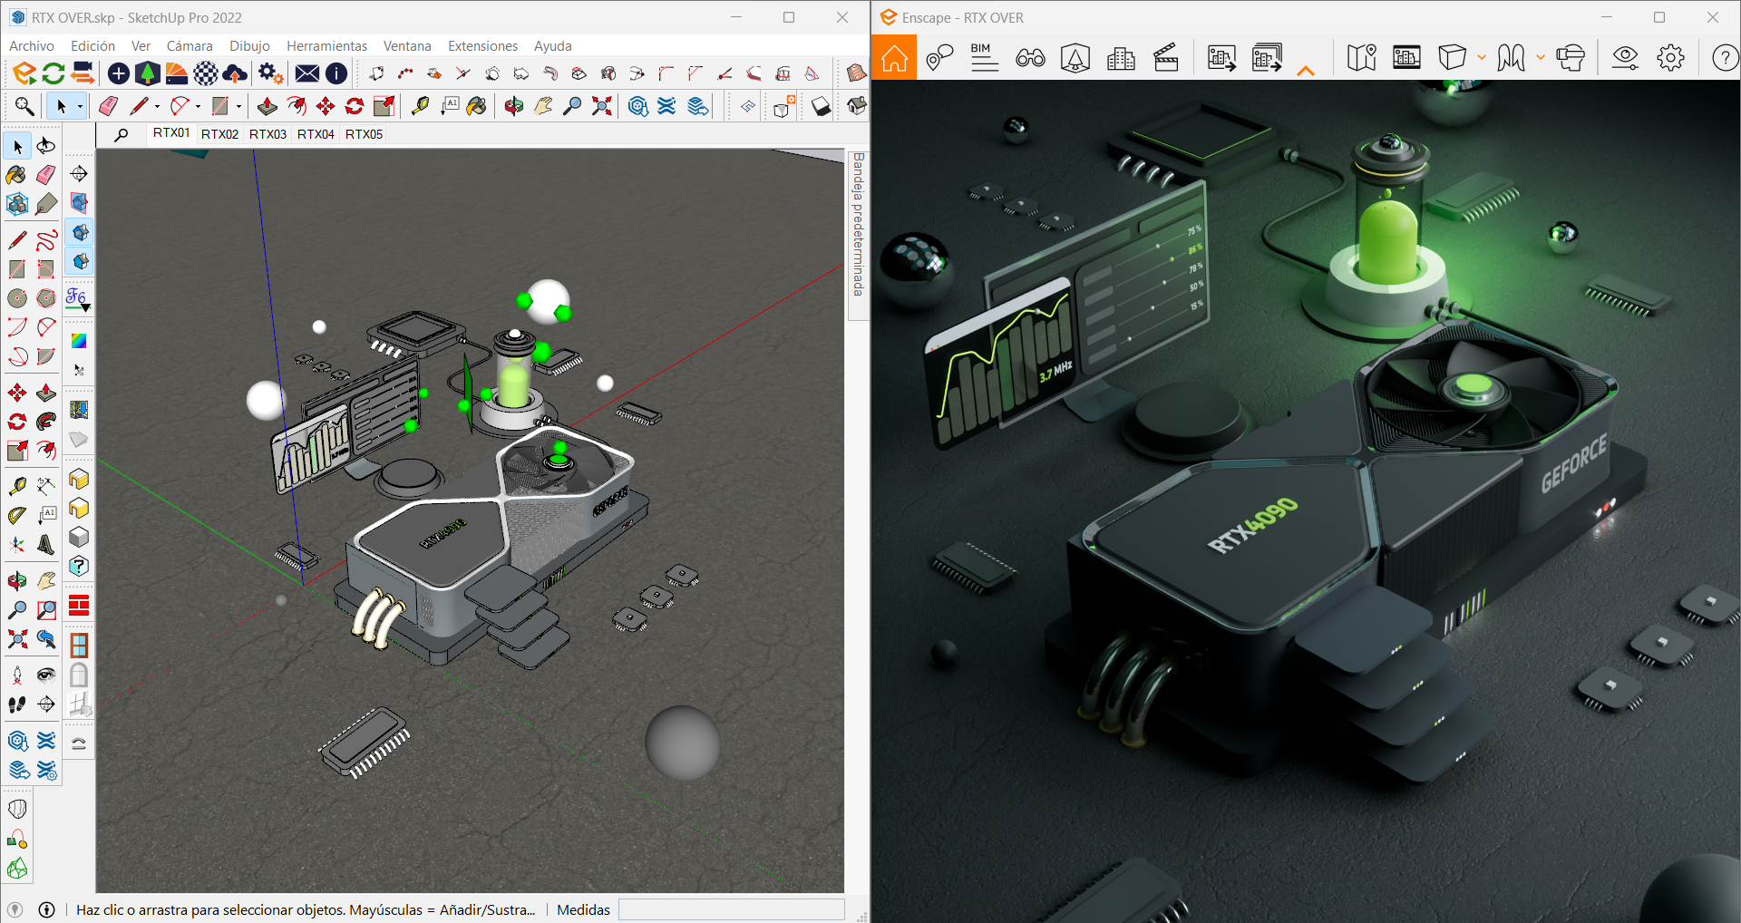The width and height of the screenshot is (1741, 923).
Task: Open Enscape general settings gear
Action: (x=1670, y=58)
